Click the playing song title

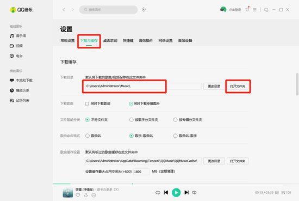(x=84, y=190)
